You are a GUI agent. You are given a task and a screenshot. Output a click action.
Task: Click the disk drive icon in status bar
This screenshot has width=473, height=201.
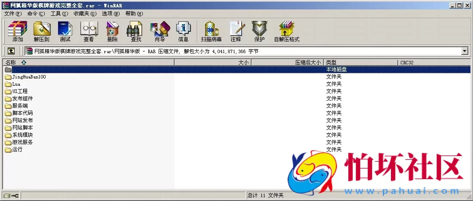point(7,195)
